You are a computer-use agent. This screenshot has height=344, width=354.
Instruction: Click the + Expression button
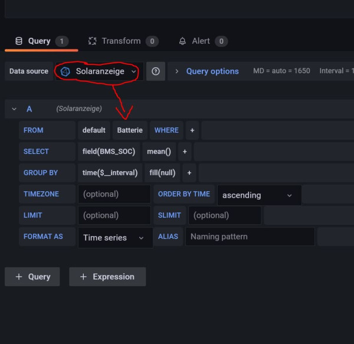[107, 277]
